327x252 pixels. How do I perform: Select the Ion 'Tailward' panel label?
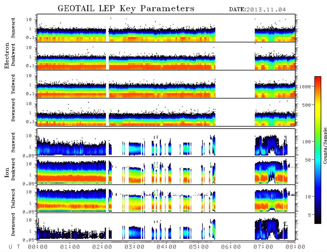[13, 199]
